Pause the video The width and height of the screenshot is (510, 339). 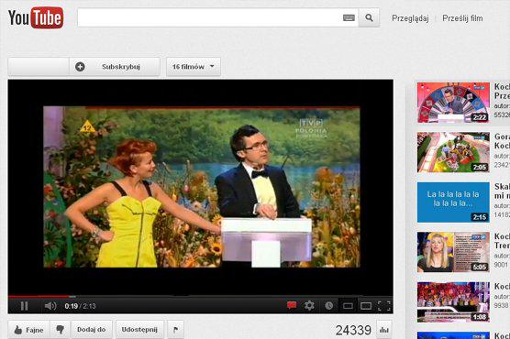pyautogui.click(x=25, y=306)
